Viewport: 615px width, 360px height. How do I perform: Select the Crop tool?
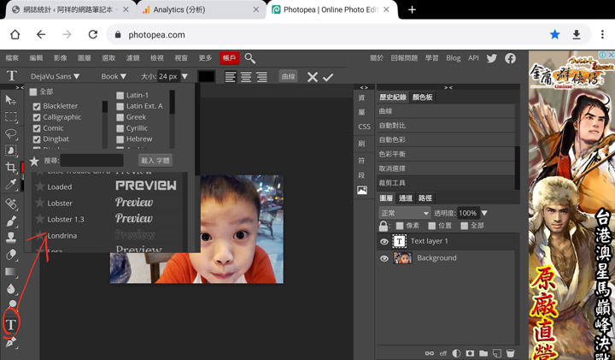[11, 168]
